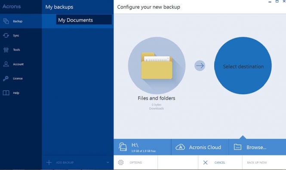Select My Documents backup entry
Viewport: 286px width, 170px height.
coord(84,20)
